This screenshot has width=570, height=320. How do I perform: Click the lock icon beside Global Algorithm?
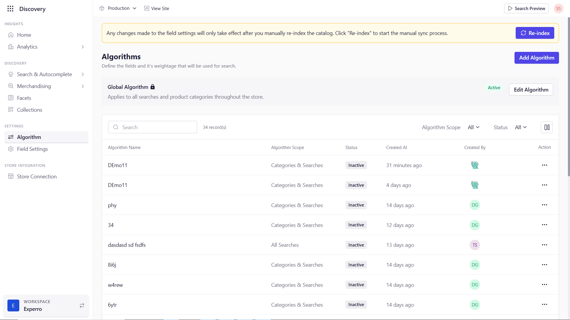(x=153, y=87)
